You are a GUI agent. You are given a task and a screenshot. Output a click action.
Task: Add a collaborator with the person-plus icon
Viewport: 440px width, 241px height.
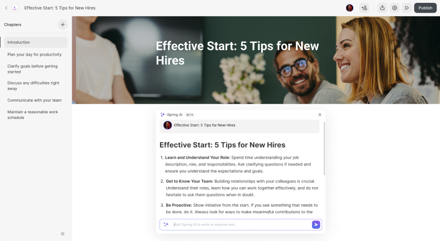[x=364, y=8]
